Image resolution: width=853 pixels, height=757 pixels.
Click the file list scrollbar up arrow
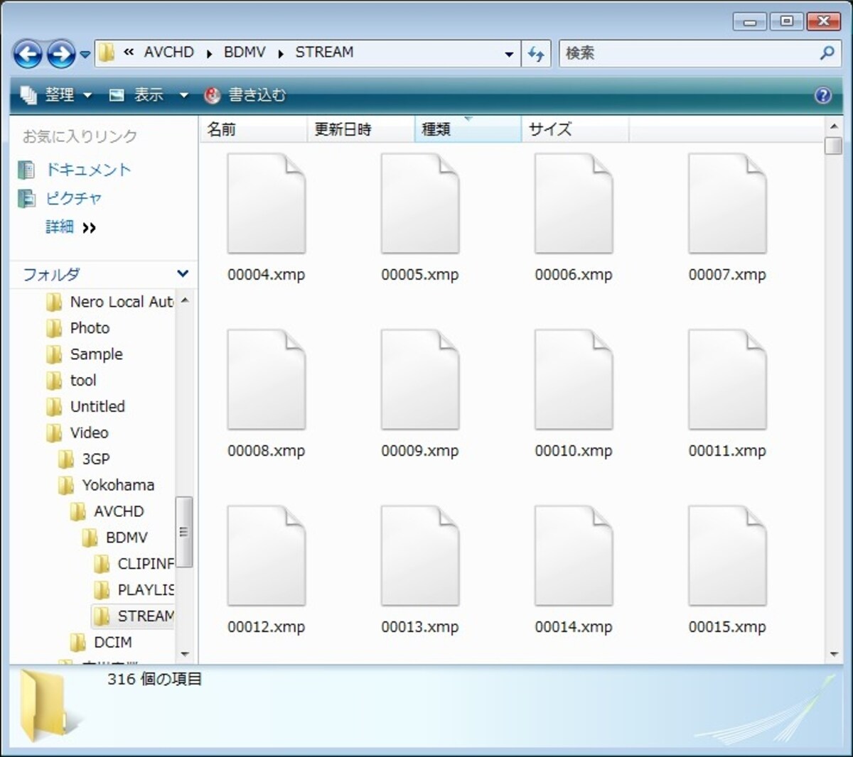tap(834, 126)
